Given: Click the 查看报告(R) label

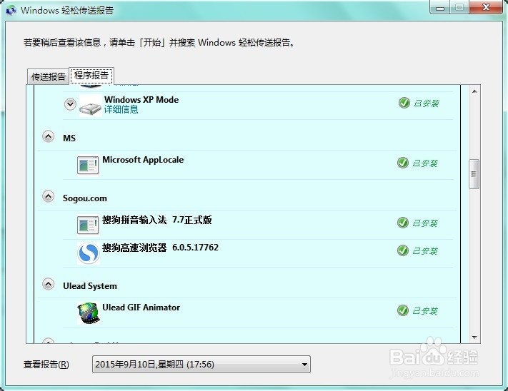Looking at the screenshot, I should coord(46,365).
